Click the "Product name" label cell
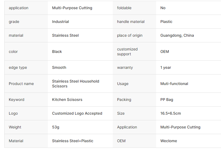This screenshot has width=221, height=150. 21,84
